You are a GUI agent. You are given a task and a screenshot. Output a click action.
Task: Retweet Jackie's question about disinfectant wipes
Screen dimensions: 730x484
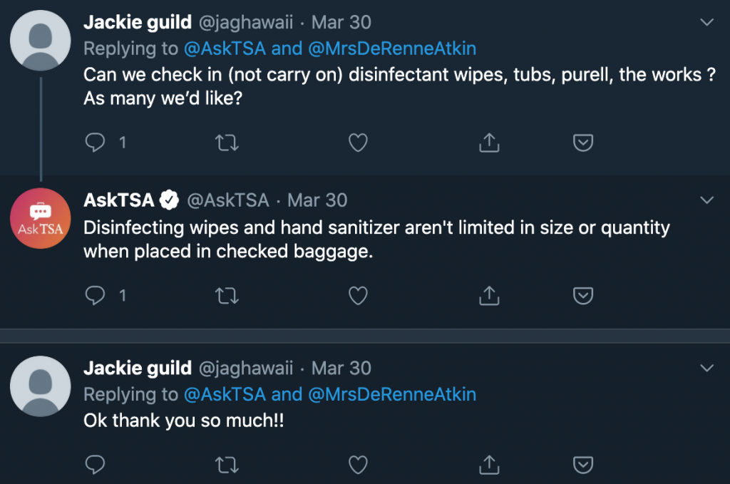[227, 143]
